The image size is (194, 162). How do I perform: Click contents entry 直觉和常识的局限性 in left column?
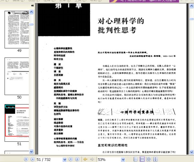pyautogui.click(x=64, y=52)
